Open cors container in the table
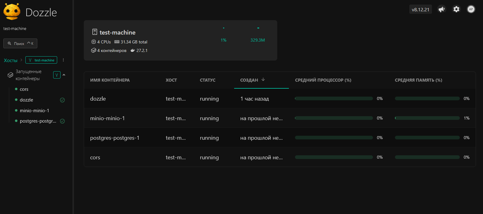 [95, 157]
